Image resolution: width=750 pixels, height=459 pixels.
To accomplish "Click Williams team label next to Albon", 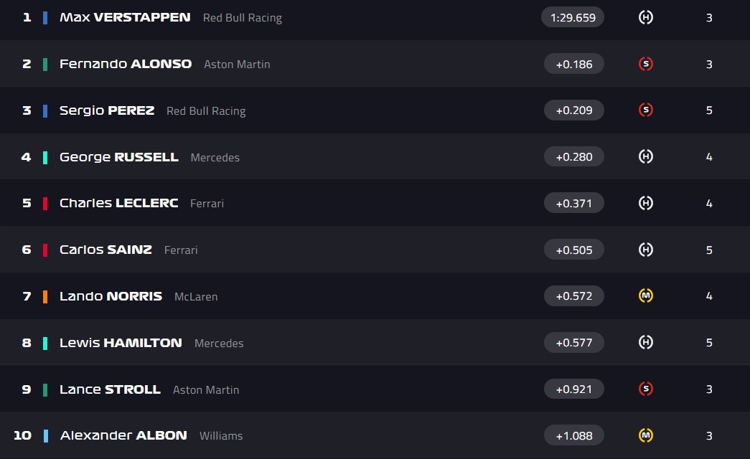I will tap(221, 436).
